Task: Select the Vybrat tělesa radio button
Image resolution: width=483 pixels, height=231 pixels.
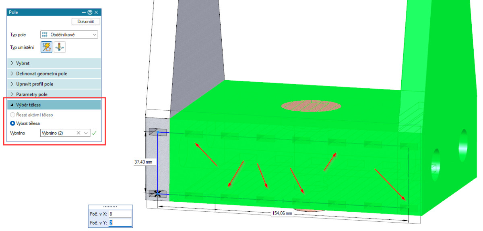Action: click(13, 124)
